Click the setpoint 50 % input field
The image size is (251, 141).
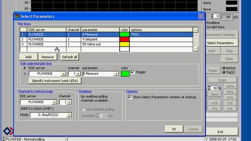215,88
